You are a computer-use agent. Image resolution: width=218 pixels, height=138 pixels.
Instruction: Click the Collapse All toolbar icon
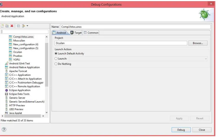coord(18,26)
